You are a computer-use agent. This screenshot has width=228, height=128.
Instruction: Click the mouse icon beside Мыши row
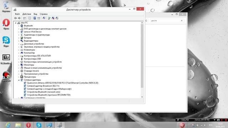pyautogui.click(x=22, y=68)
